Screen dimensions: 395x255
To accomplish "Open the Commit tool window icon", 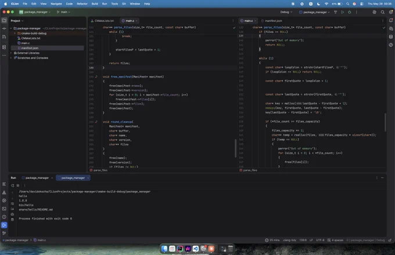I will 4,28.
